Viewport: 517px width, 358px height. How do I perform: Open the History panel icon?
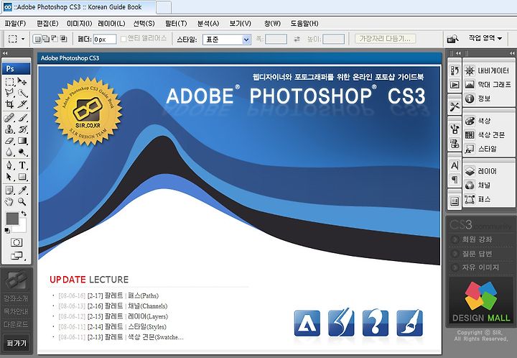(455, 70)
